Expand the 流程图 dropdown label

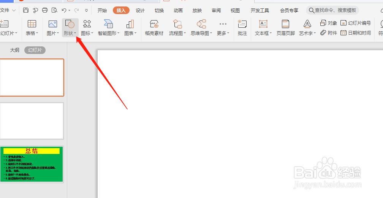pyautogui.click(x=177, y=33)
